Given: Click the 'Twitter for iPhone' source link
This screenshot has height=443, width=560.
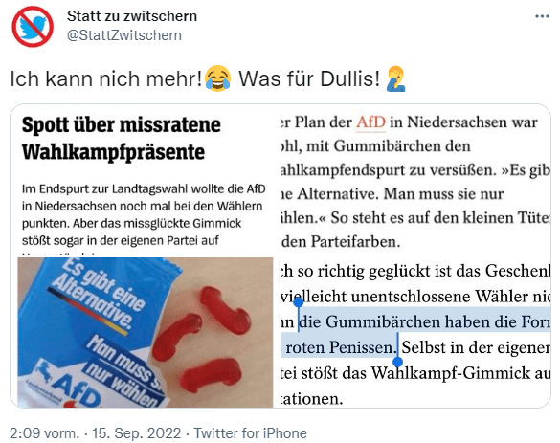Looking at the screenshot, I should 251,433.
